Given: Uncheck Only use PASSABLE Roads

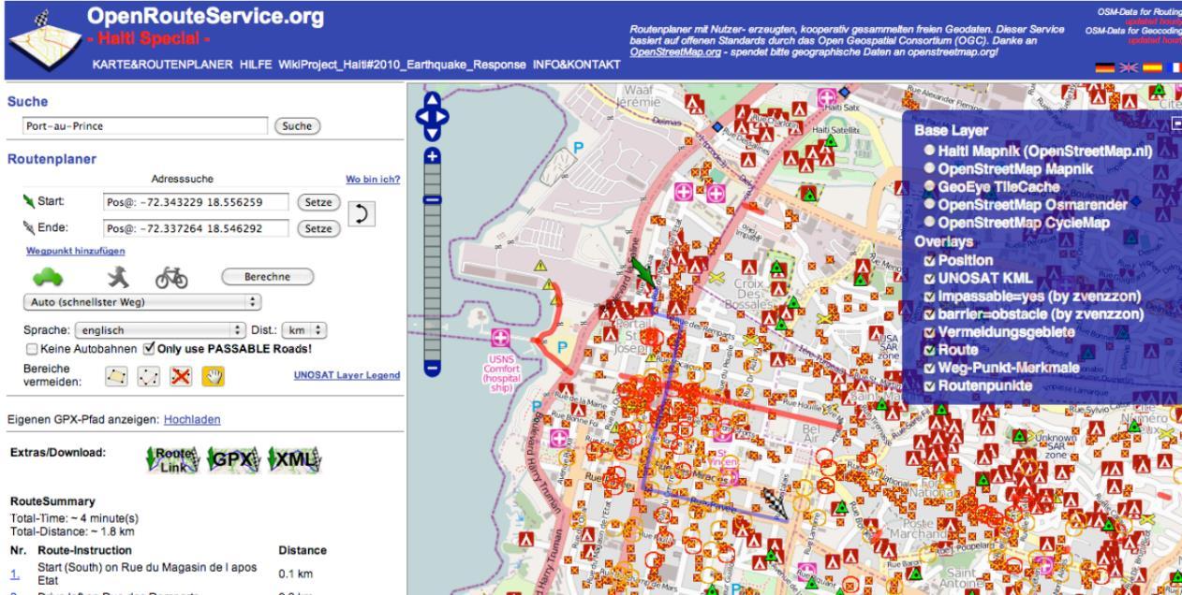Looking at the screenshot, I should click(149, 349).
